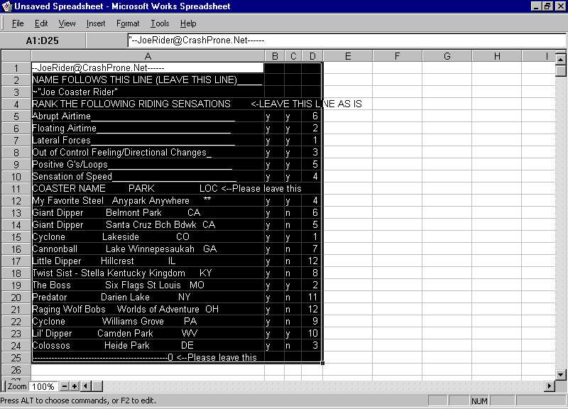Click the Works spreadsheet title bar icon
Viewport: 568px width, 409px height.
[7, 6]
